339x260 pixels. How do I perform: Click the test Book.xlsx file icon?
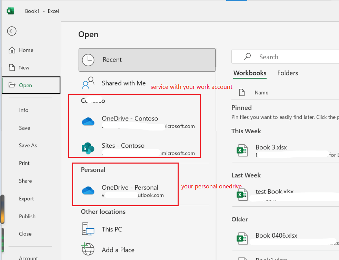click(242, 195)
